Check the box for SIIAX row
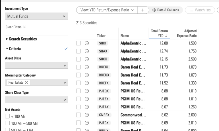 79,51
